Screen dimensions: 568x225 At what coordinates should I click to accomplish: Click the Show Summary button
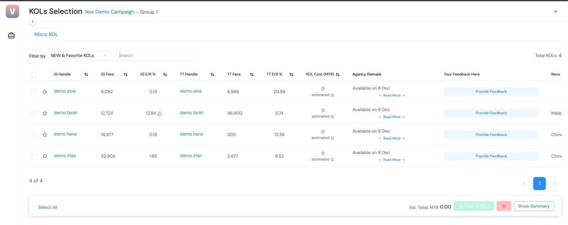(534, 206)
